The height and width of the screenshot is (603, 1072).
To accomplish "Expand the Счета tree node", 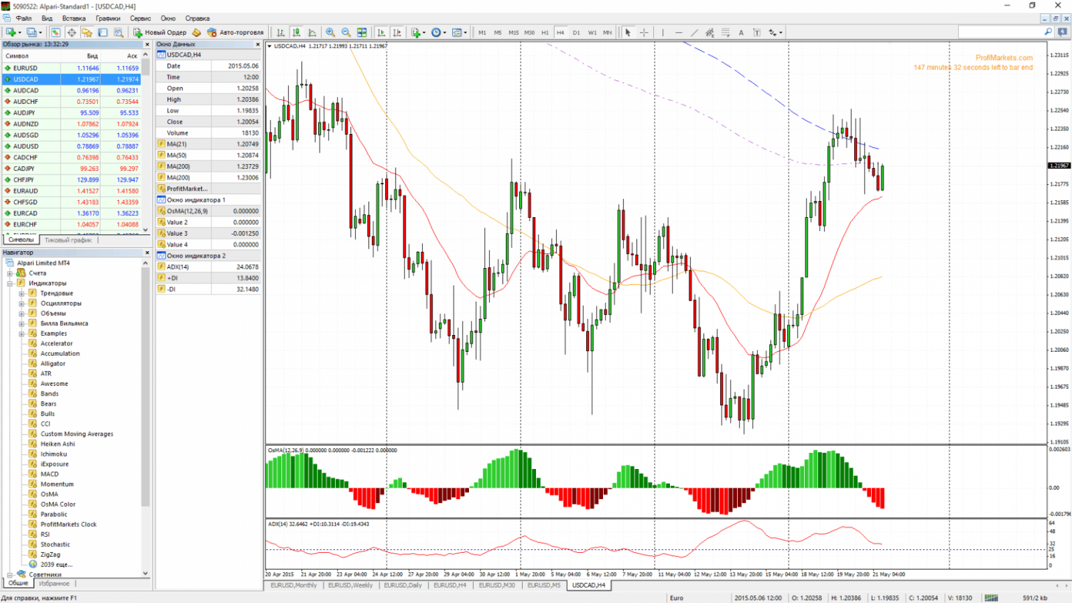I will point(10,274).
